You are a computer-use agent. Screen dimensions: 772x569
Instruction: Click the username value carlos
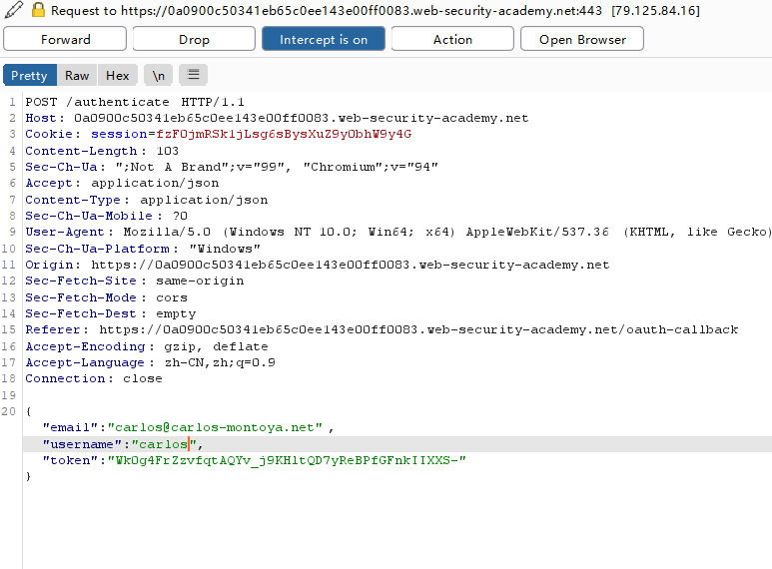click(164, 444)
